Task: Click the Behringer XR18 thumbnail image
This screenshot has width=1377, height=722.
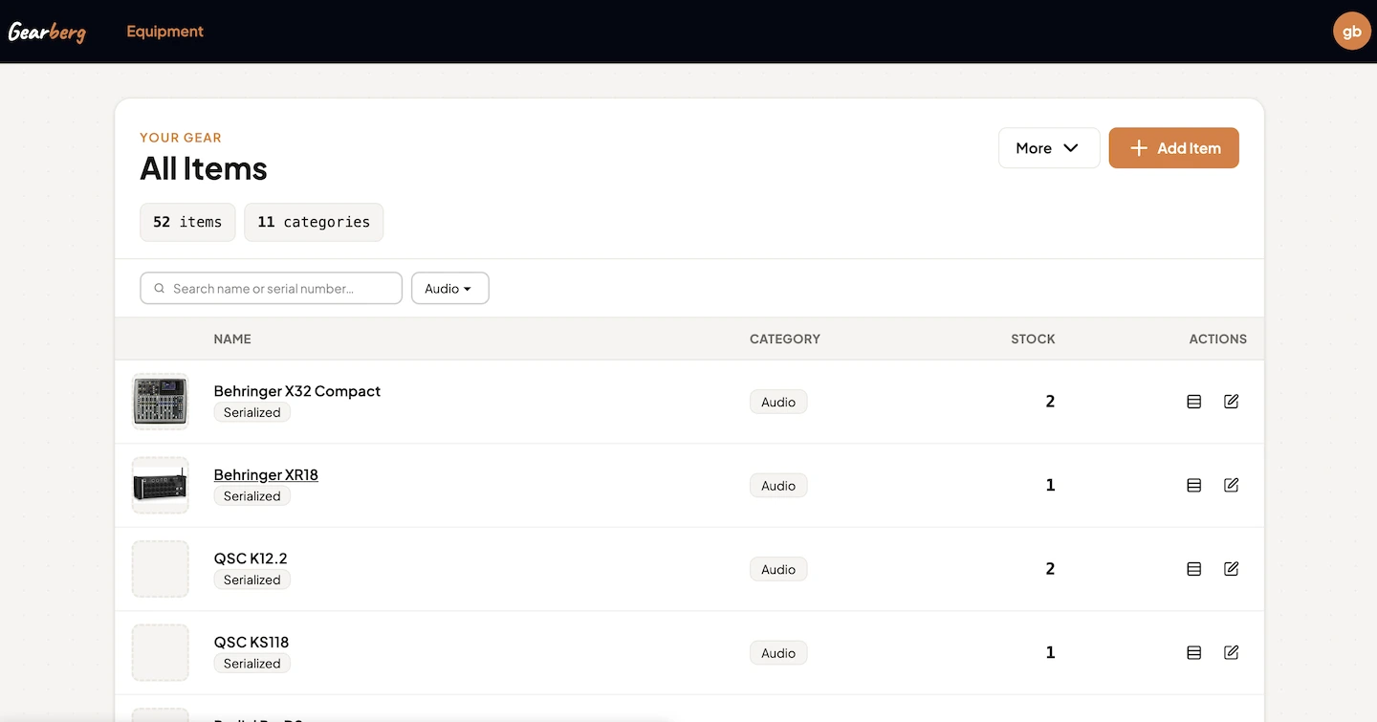Action: pyautogui.click(x=160, y=485)
